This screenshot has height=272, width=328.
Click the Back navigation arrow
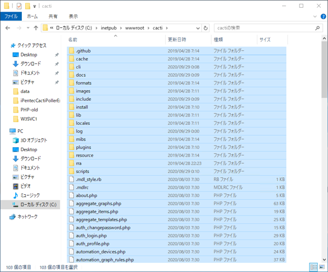pyautogui.click(x=8, y=28)
